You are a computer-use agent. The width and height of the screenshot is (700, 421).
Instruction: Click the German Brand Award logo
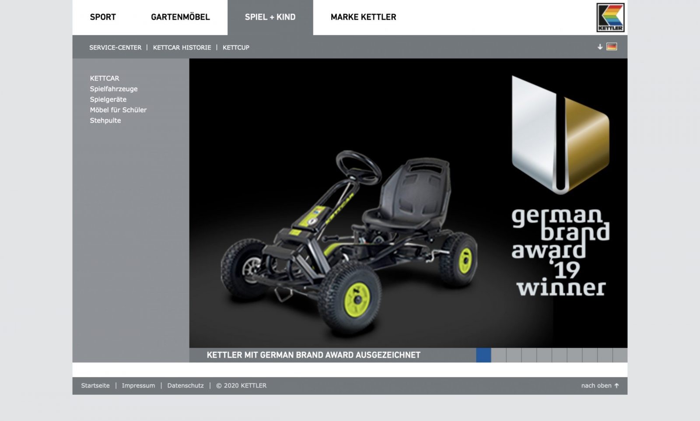[x=560, y=186]
